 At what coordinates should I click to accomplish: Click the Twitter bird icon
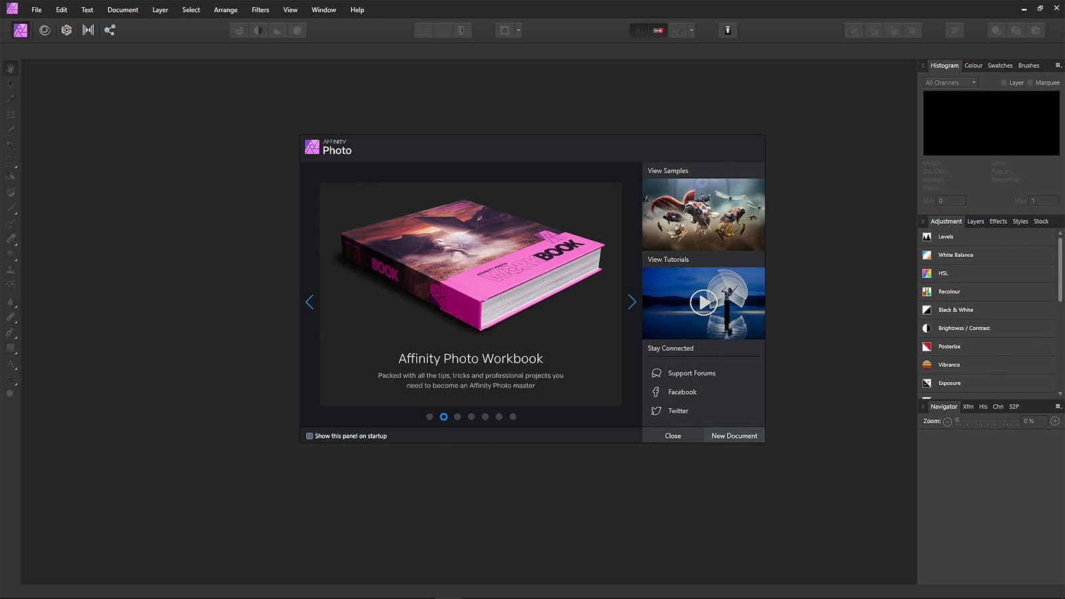656,411
